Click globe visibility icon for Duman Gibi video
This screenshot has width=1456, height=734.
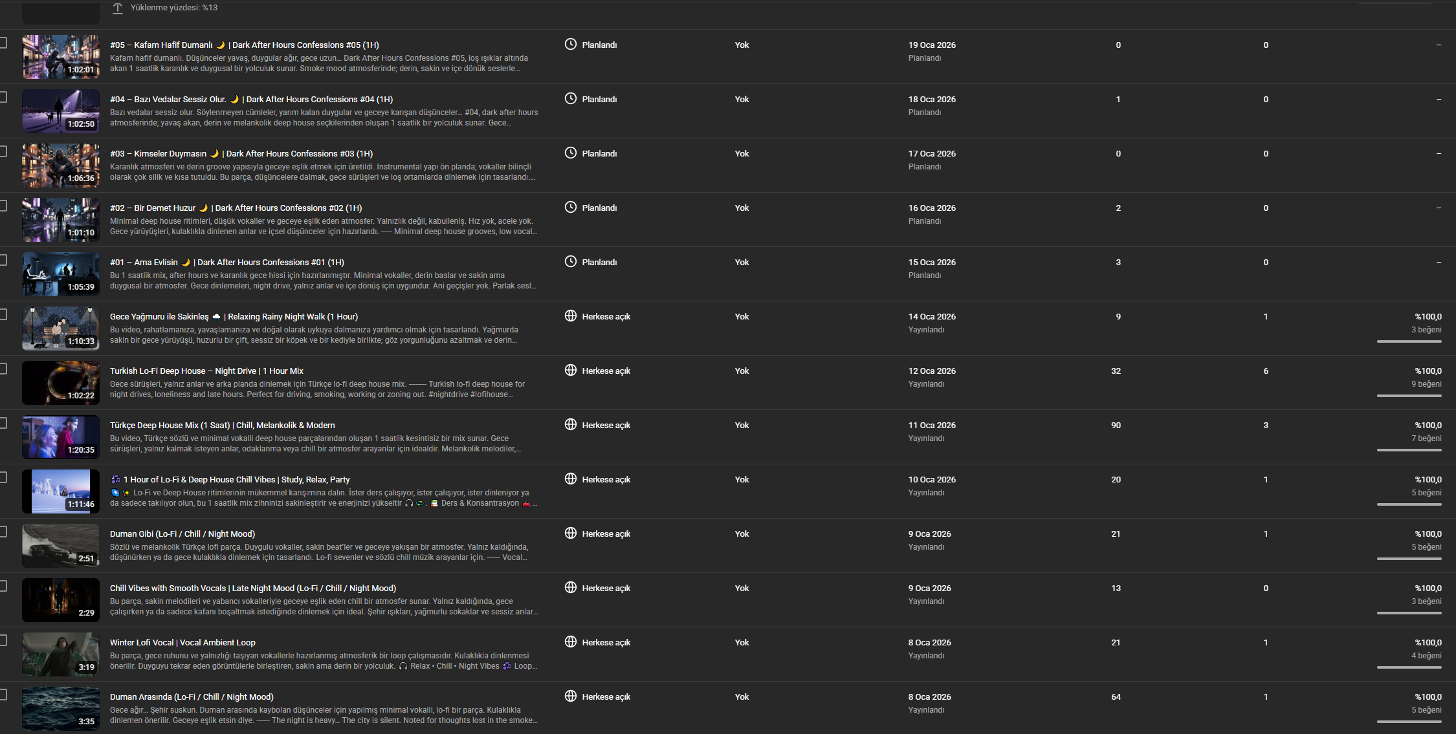point(570,533)
